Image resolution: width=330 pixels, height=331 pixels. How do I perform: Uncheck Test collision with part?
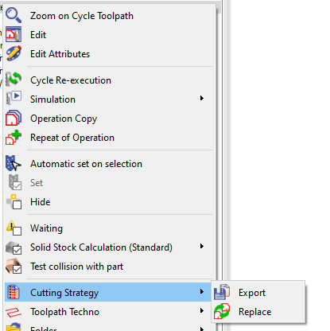(17, 270)
